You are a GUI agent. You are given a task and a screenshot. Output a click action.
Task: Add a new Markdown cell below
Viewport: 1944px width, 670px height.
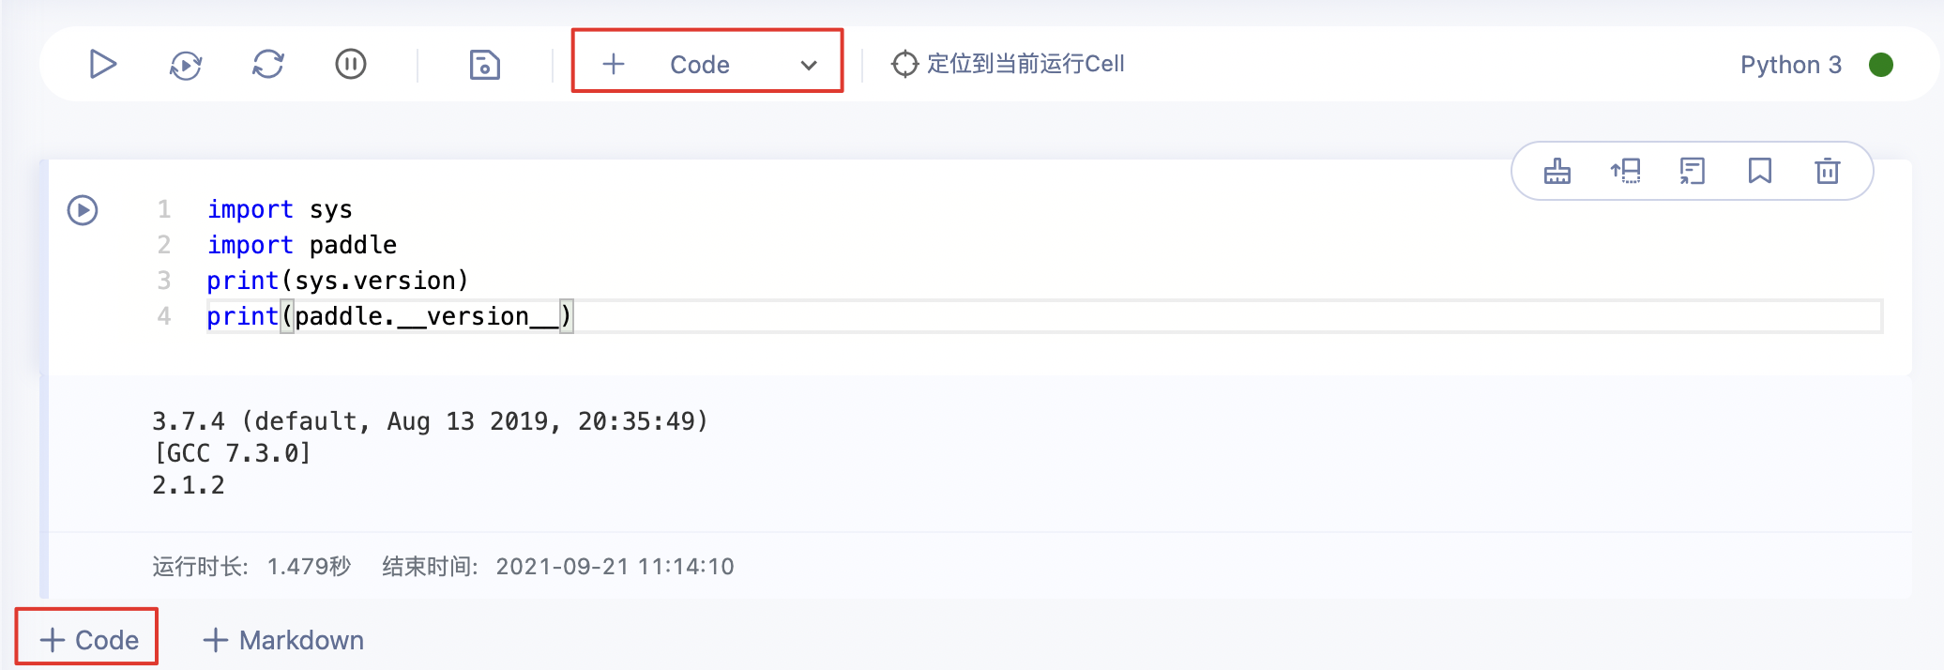click(283, 640)
